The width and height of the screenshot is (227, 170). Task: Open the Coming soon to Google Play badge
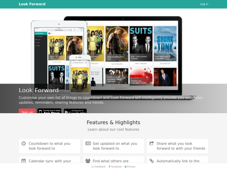75,111
